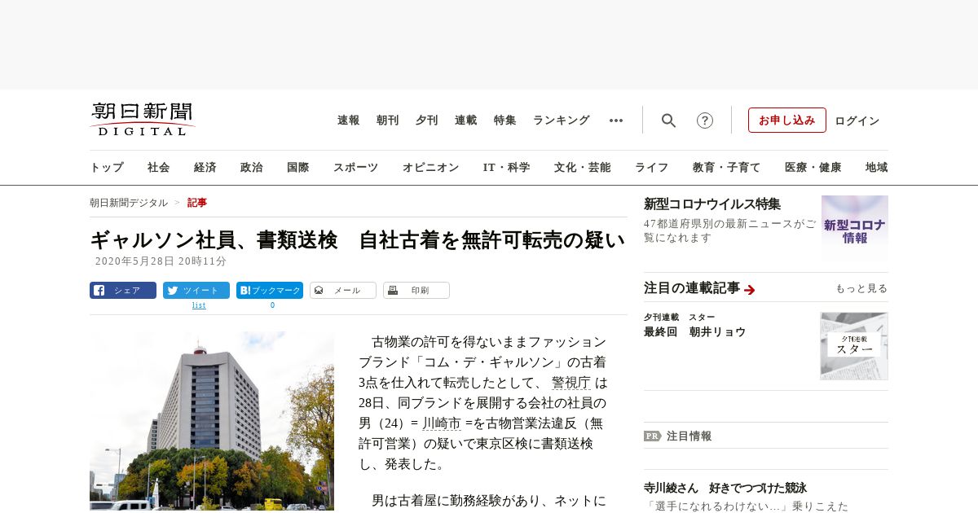Click the 新型コロナ情報 banner thumbnail
978x513 pixels.
pyautogui.click(x=855, y=228)
